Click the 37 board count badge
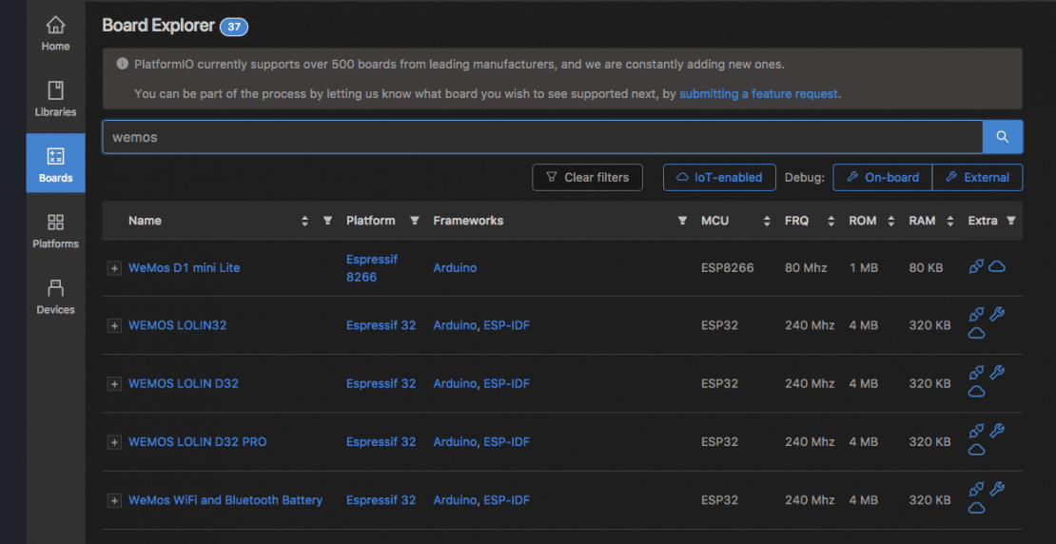The width and height of the screenshot is (1056, 544). point(234,27)
